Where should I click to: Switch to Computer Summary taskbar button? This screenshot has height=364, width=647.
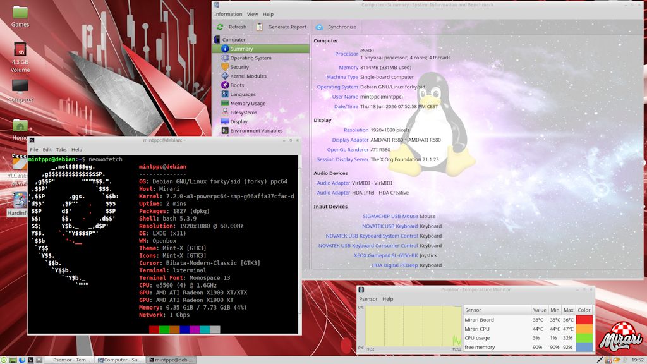click(119, 360)
